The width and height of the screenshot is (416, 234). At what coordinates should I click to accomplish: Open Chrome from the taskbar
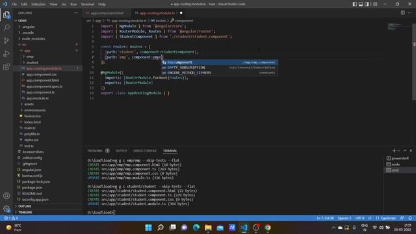coord(268,227)
